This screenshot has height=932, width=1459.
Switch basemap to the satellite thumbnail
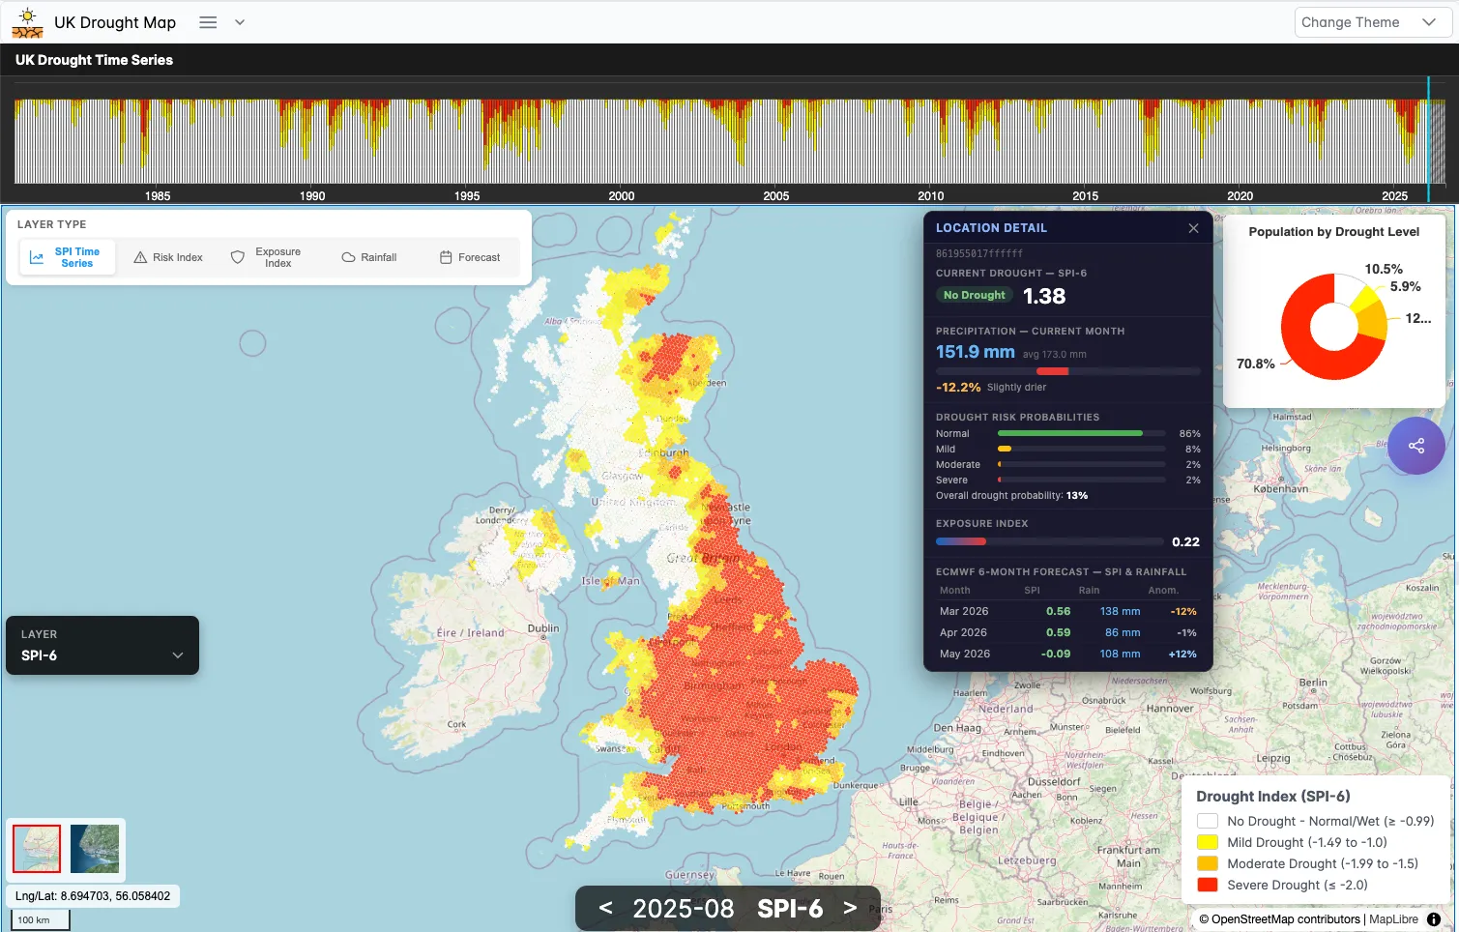(x=94, y=849)
